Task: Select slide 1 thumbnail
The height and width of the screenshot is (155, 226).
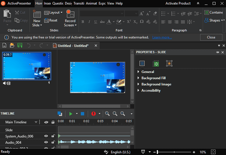Action: [x=27, y=66]
